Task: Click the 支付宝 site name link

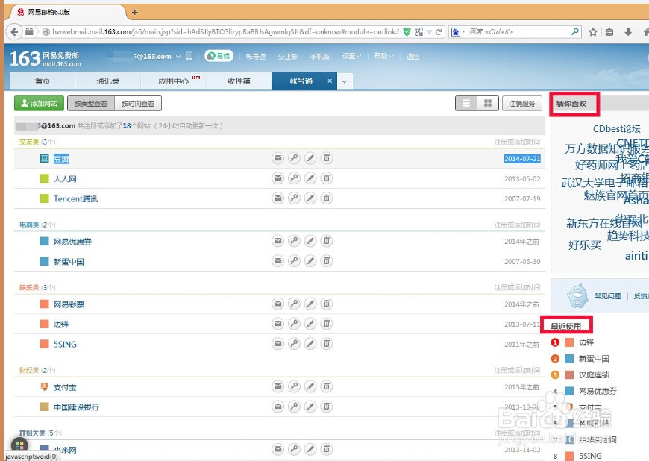Action: 65,387
